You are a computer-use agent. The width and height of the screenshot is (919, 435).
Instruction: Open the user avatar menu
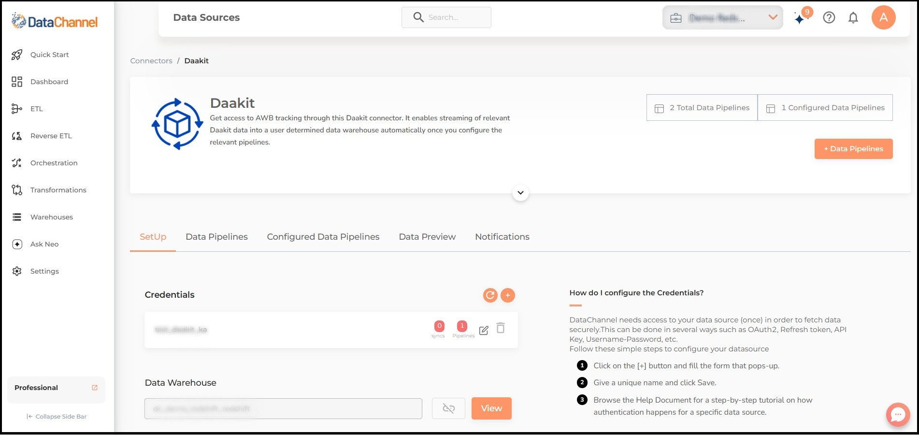884,17
